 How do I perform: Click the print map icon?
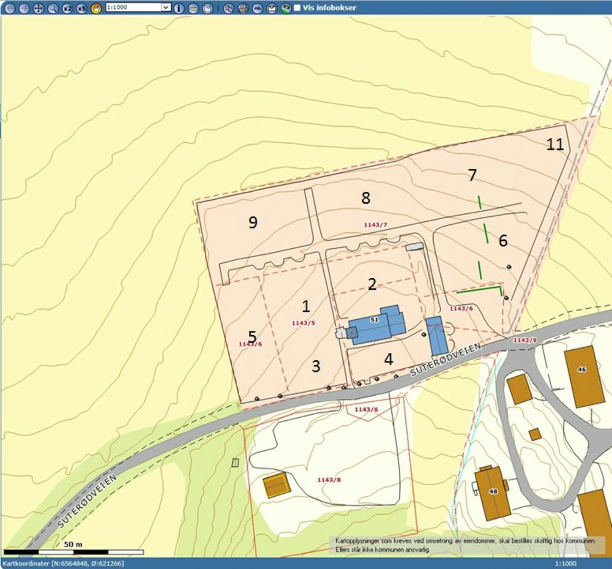tap(243, 8)
